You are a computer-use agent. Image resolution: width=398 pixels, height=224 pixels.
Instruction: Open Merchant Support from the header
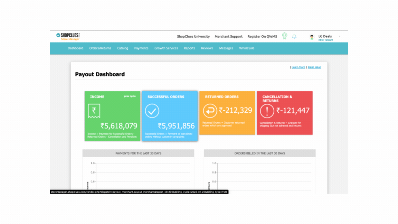coord(228,36)
